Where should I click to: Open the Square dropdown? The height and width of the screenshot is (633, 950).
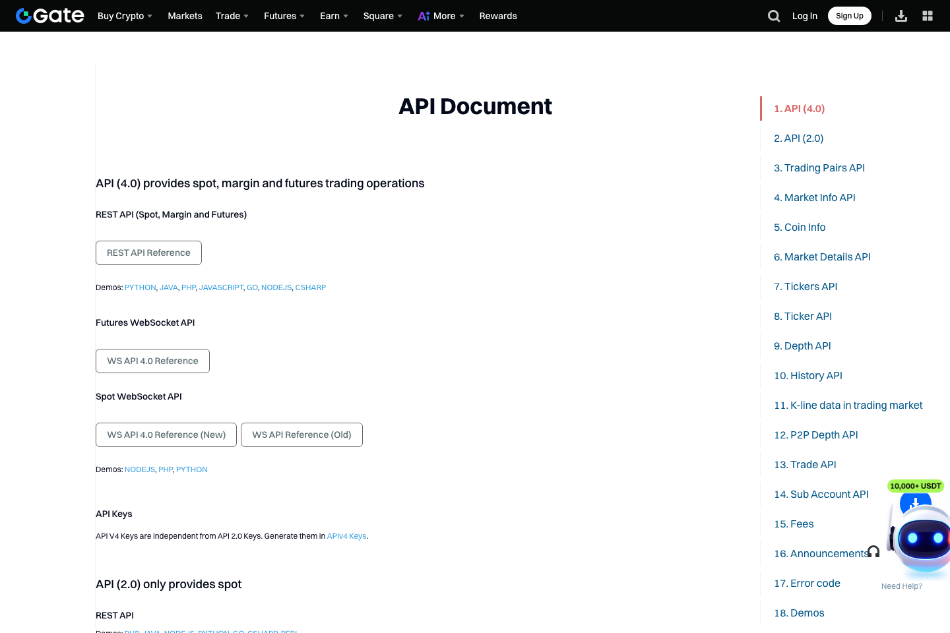(x=381, y=16)
